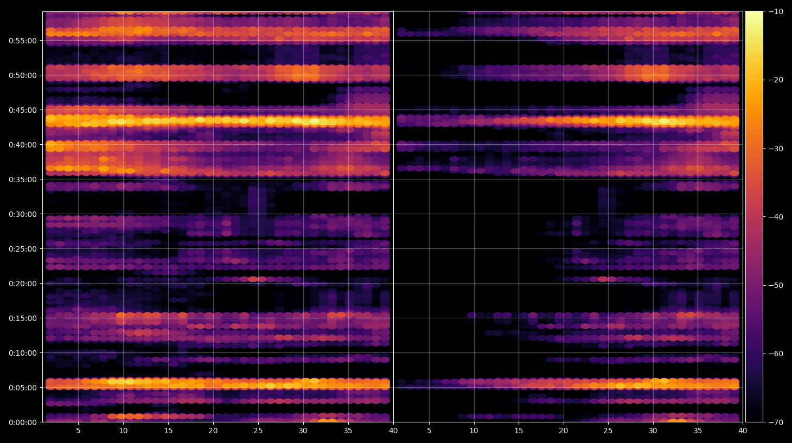Screen dimensions: 792x443
Task: Select the −20 colorbar tick label
Action: click(x=775, y=80)
